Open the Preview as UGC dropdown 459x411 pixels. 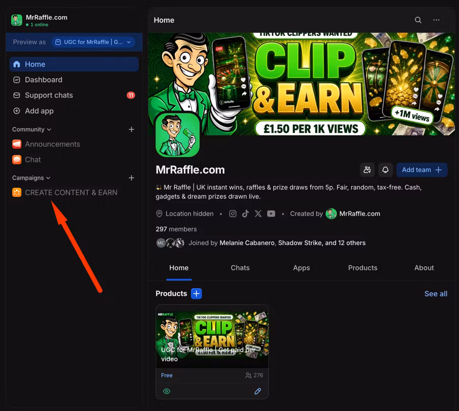(x=93, y=42)
